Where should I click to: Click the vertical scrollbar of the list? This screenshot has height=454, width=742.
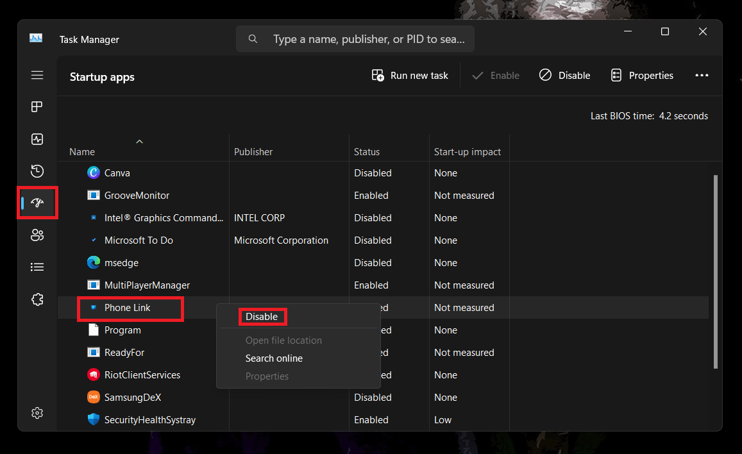[716, 271]
